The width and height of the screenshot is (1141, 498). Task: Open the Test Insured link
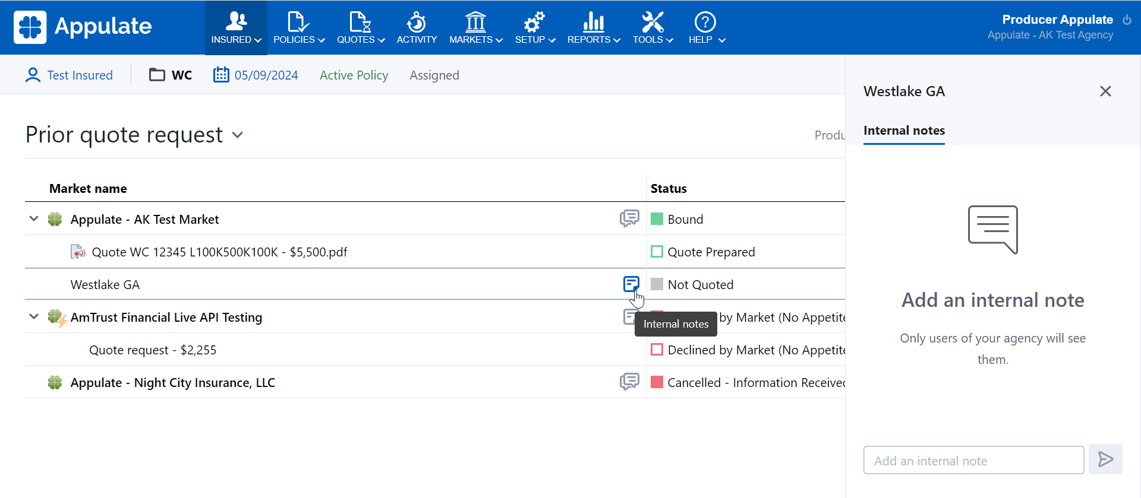(80, 75)
